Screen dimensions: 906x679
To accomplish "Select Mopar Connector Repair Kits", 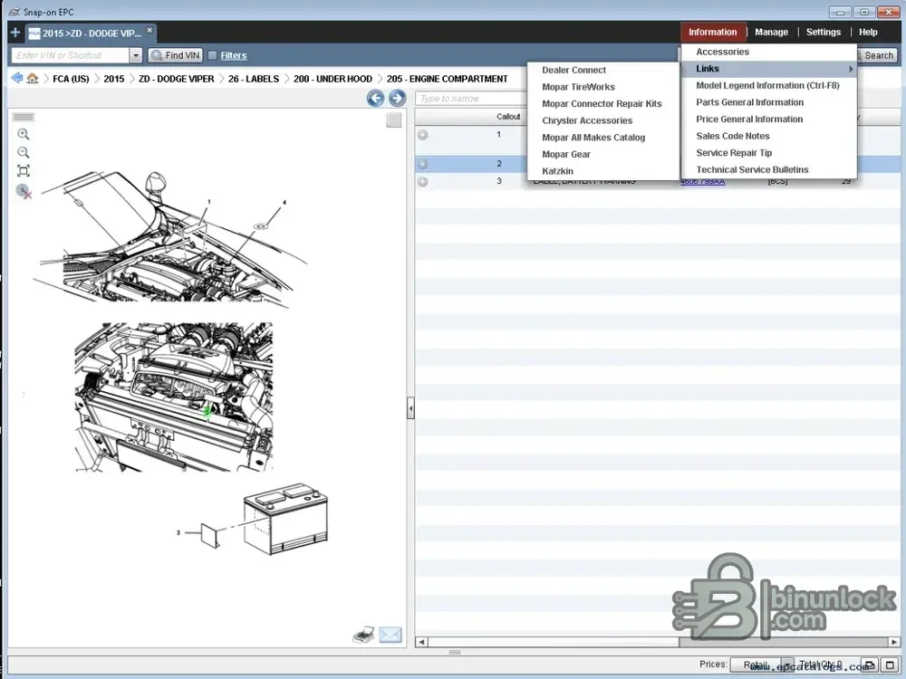I will point(603,104).
